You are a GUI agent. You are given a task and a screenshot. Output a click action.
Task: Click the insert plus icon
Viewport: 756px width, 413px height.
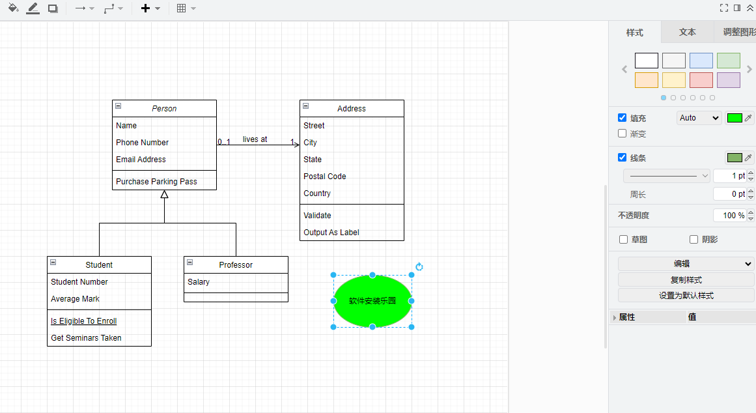pos(145,8)
